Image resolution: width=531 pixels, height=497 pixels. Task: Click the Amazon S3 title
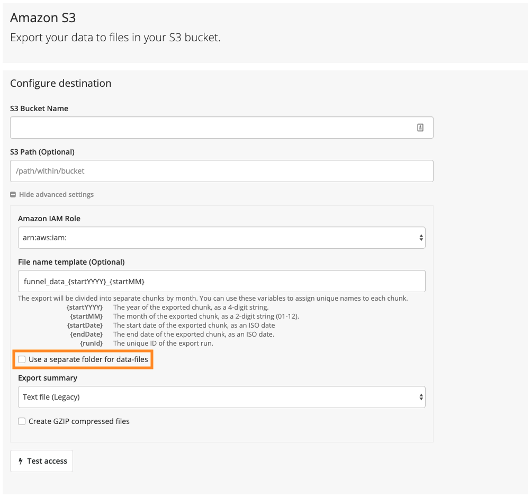(43, 17)
